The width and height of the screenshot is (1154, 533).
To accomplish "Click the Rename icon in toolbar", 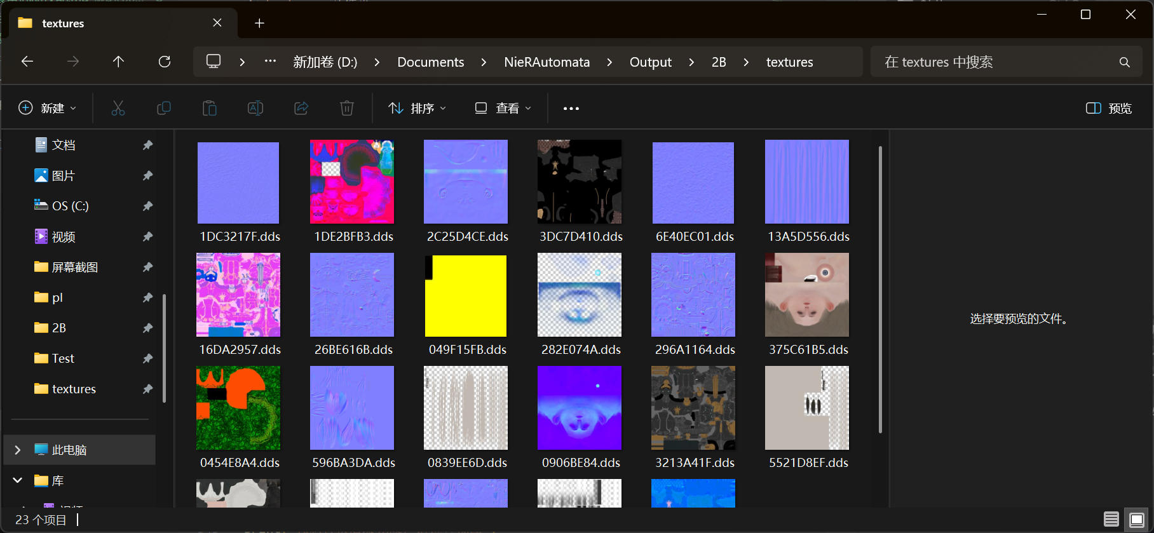I will (255, 109).
